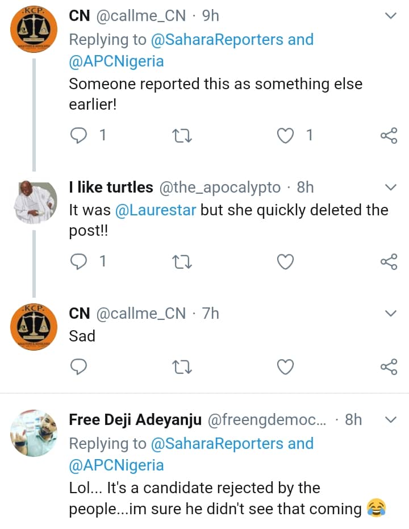Share CN's 'Sad' tweet
This screenshot has height=529, width=409.
tap(389, 368)
